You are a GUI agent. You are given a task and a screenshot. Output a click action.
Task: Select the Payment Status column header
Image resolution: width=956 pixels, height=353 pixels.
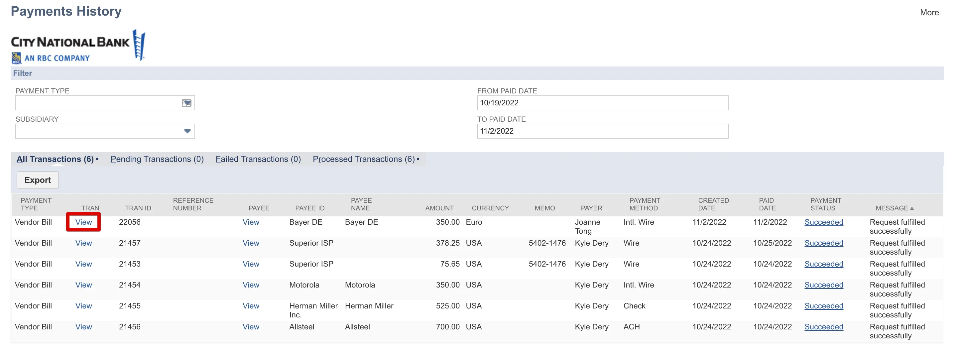pyautogui.click(x=825, y=204)
